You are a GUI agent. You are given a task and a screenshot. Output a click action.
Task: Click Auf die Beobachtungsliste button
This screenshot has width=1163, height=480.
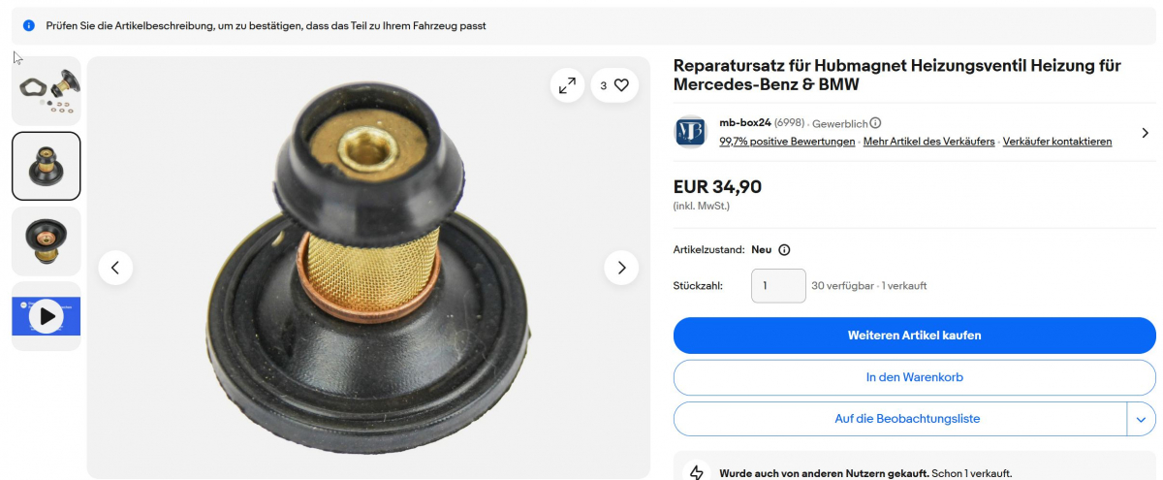coord(900,419)
